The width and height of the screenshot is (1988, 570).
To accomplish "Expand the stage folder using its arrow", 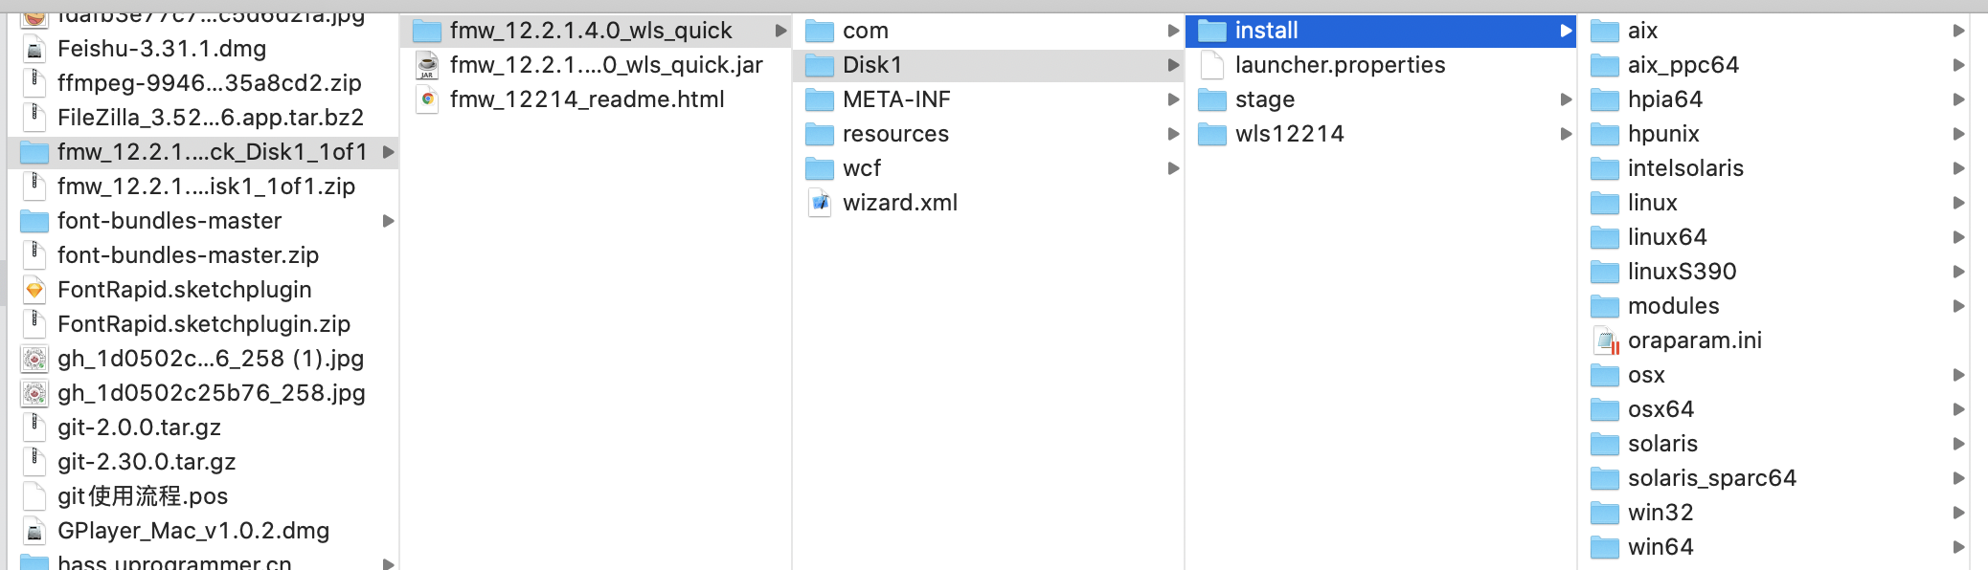I will point(1567,99).
